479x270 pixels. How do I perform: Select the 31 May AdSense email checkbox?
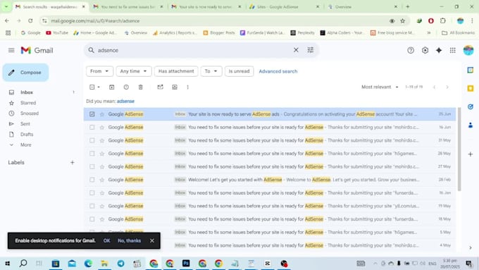92,140
